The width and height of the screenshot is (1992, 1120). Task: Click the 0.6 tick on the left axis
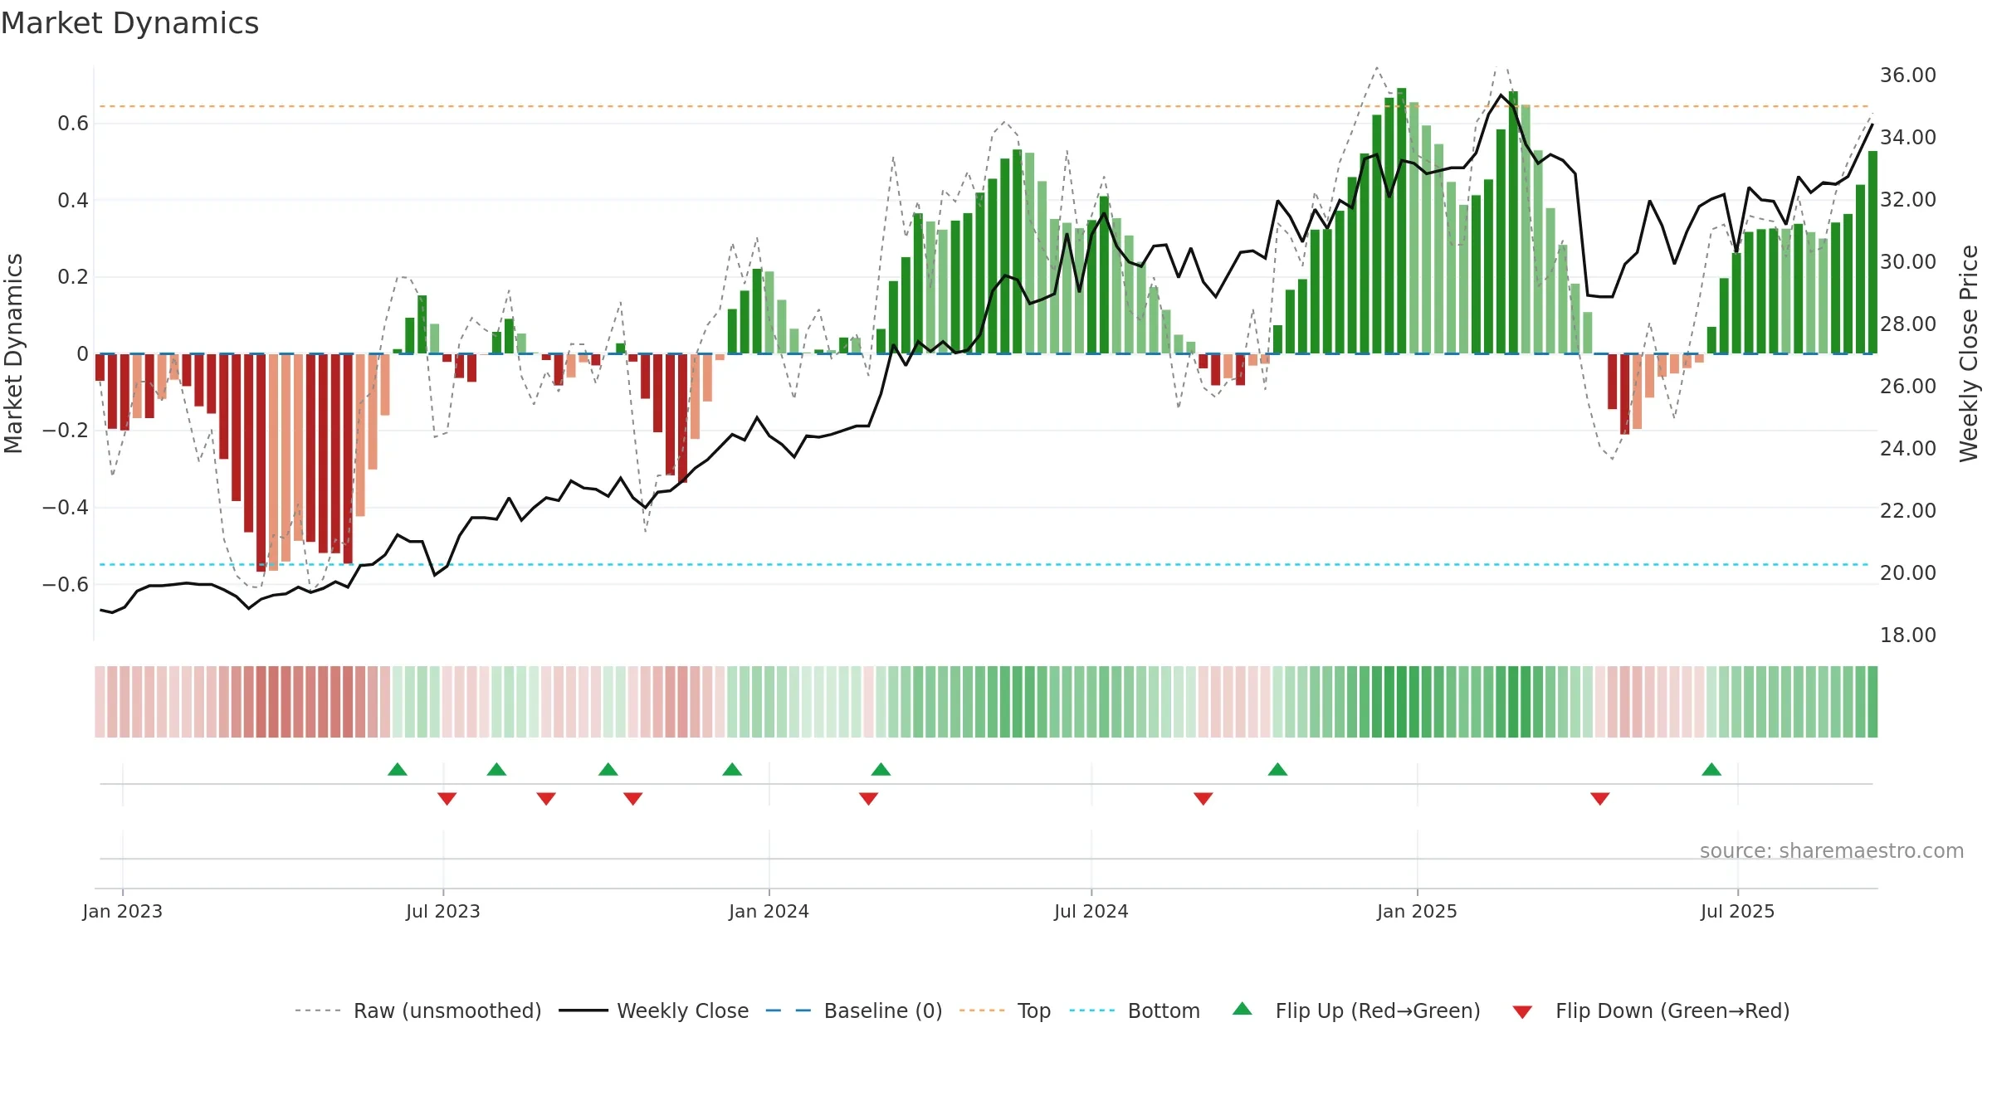coord(73,124)
